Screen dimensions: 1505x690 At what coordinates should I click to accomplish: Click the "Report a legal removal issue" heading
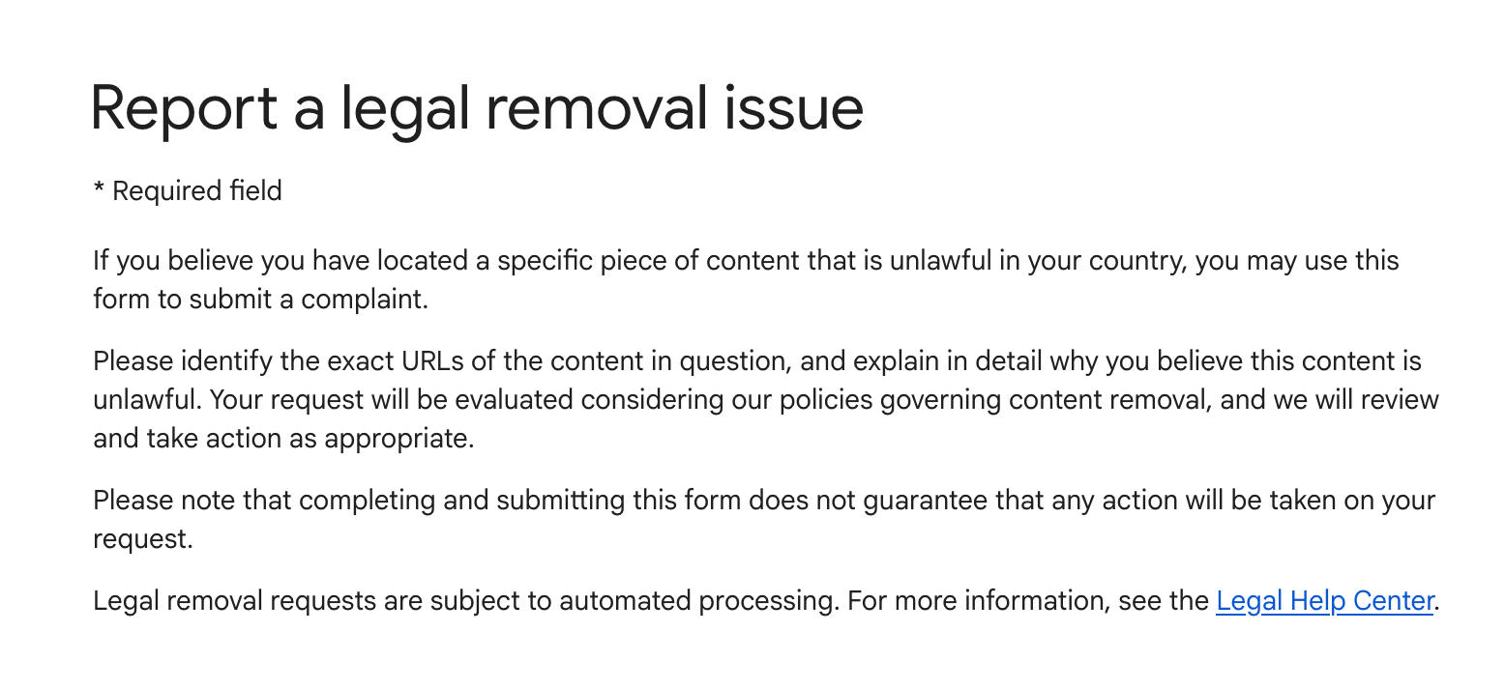(477, 107)
